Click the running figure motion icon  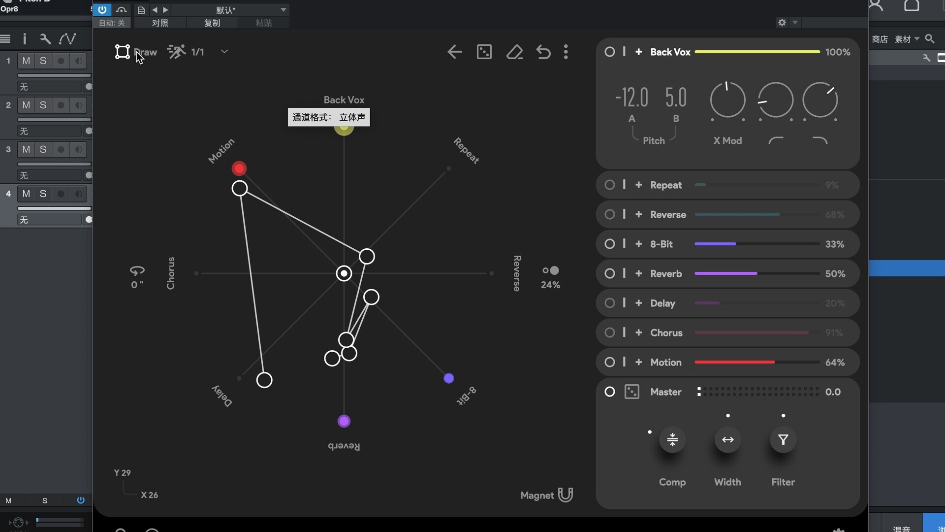176,52
